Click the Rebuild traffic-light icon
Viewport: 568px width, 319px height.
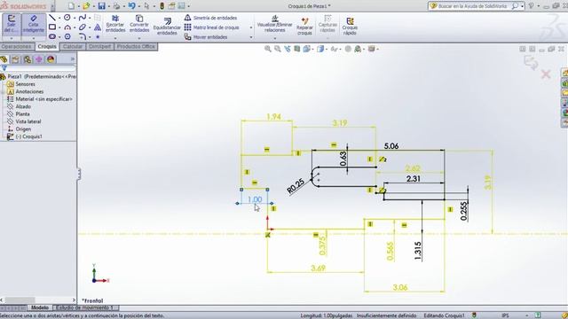pyautogui.click(x=162, y=6)
